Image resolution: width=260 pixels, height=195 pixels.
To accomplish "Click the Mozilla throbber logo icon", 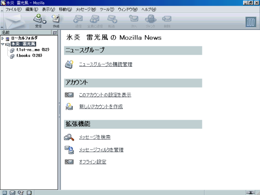I will point(251,22).
